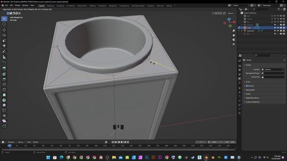Toggle selectability arrow for Cube.002 row

(x=275, y=31)
